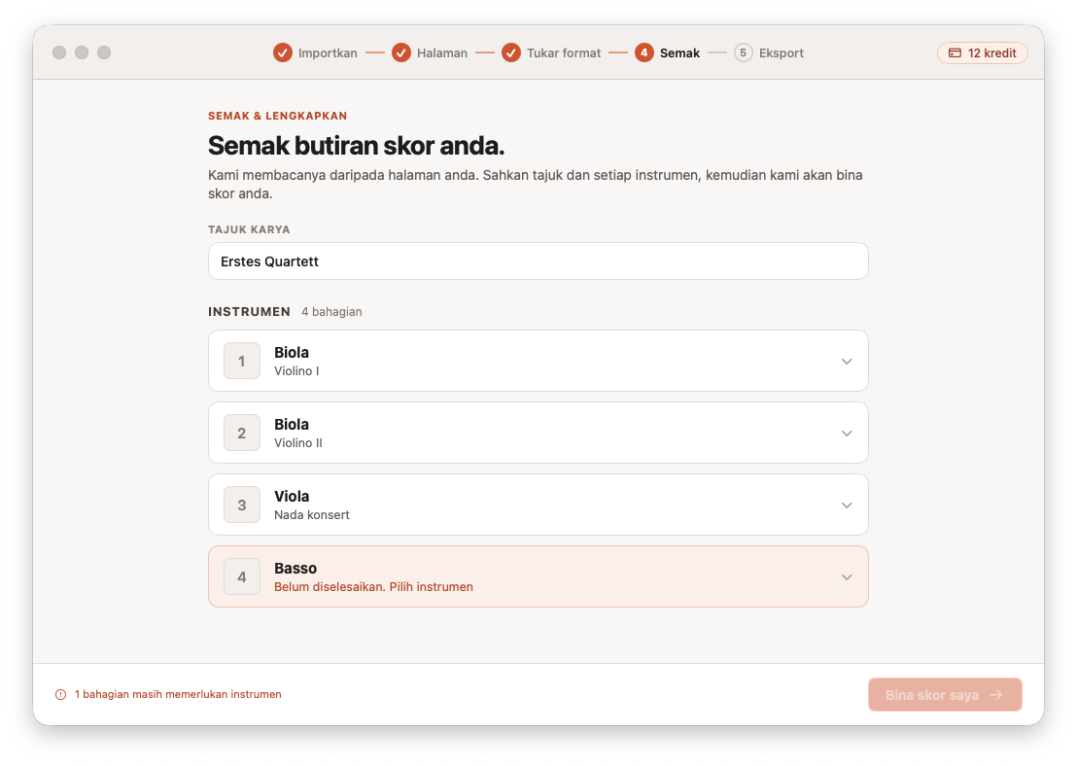Click 'Belum diselesaikan. Pilih instrumen' text
Screen dimensions: 1077x766
[x=373, y=587]
